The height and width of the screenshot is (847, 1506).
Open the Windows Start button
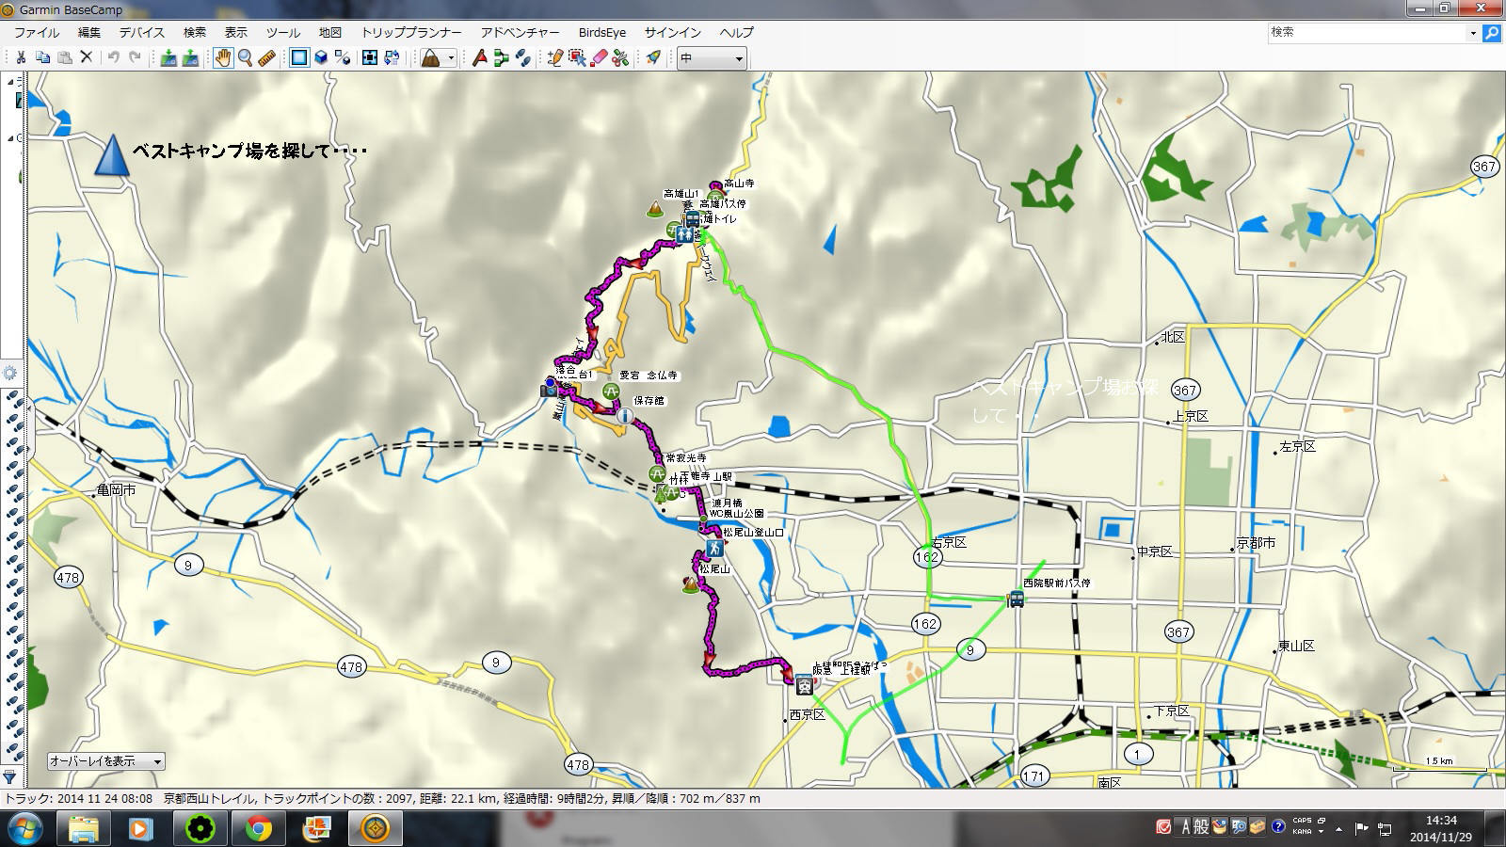point(26,828)
